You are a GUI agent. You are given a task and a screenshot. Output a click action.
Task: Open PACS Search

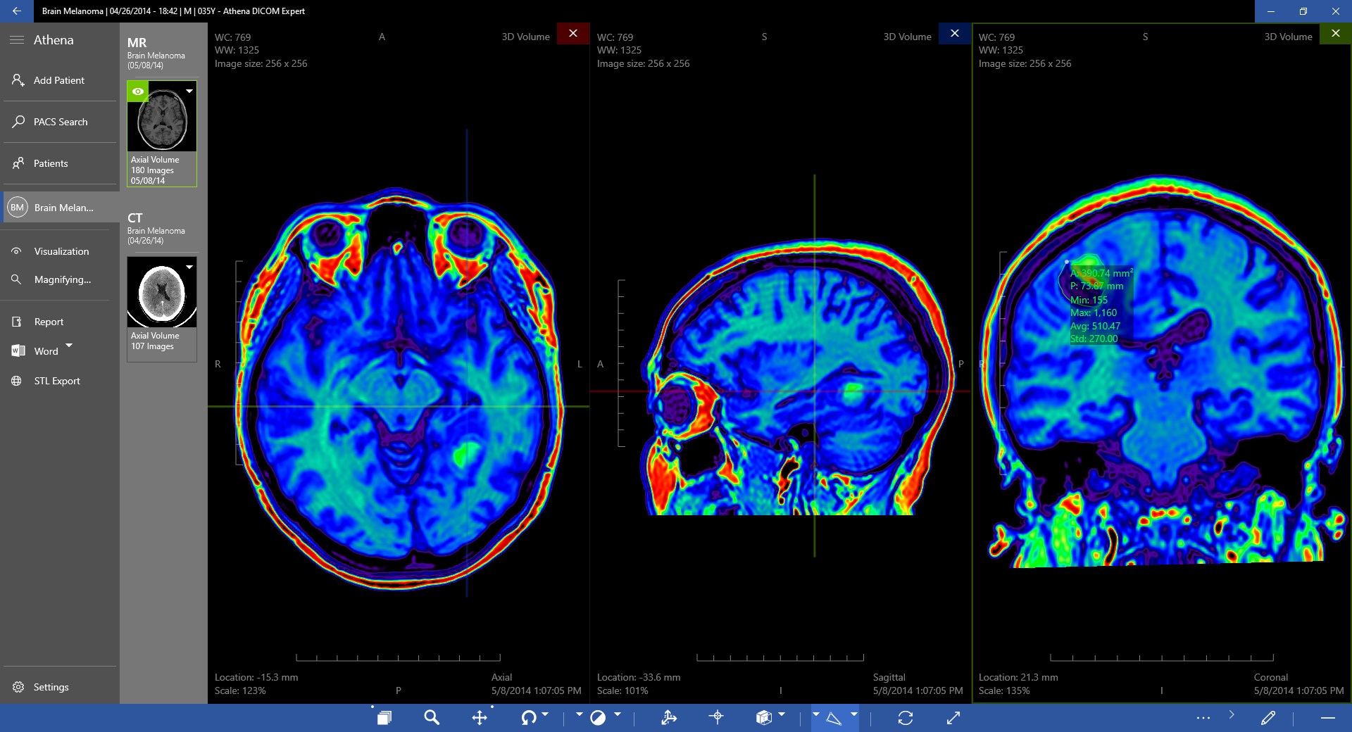point(60,121)
